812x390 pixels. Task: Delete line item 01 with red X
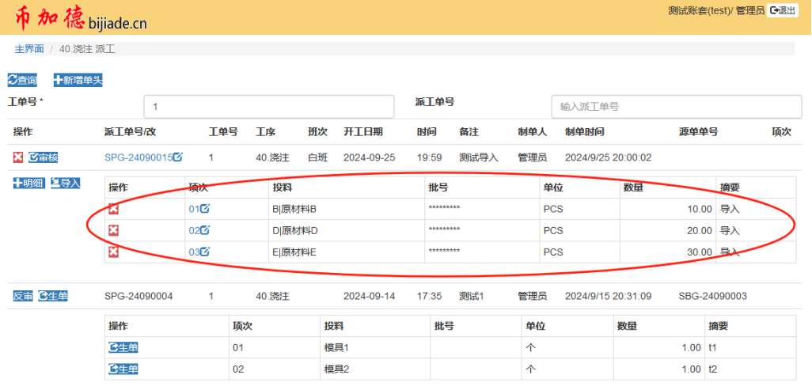pyautogui.click(x=113, y=209)
